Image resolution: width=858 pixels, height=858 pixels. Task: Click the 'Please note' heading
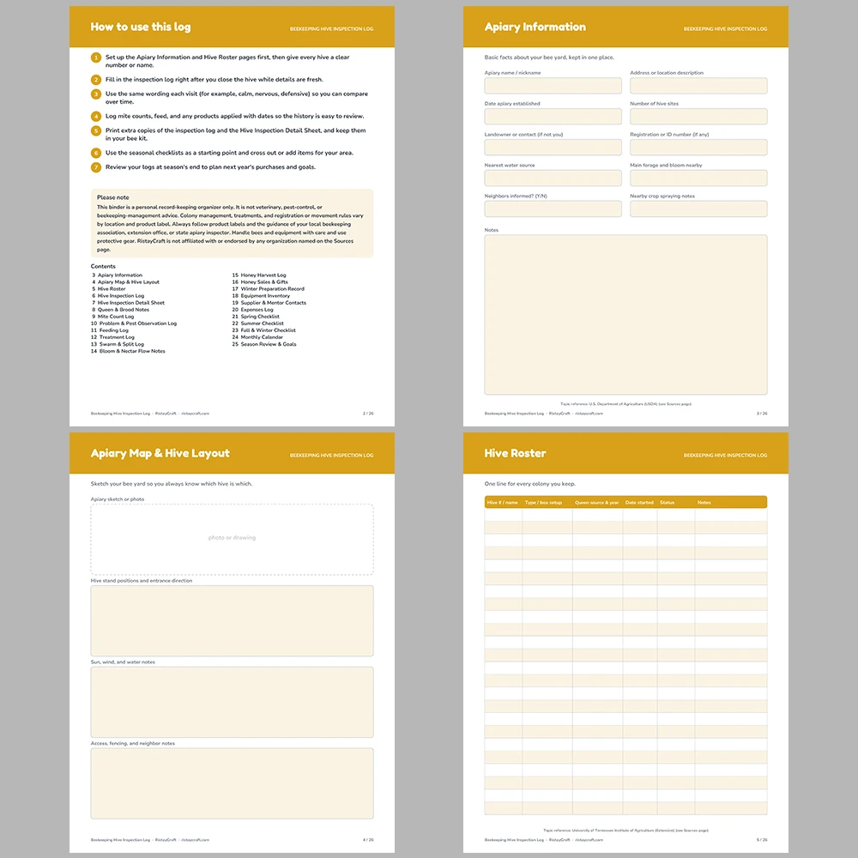pyautogui.click(x=113, y=197)
